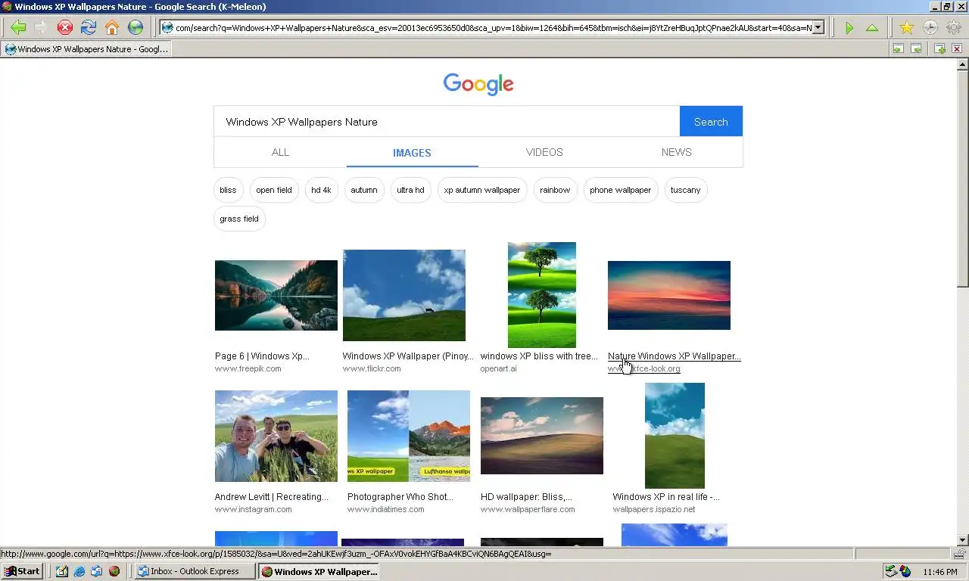Click the vertical scrollbar down arrow
Image resolution: width=969 pixels, height=581 pixels.
(x=962, y=540)
